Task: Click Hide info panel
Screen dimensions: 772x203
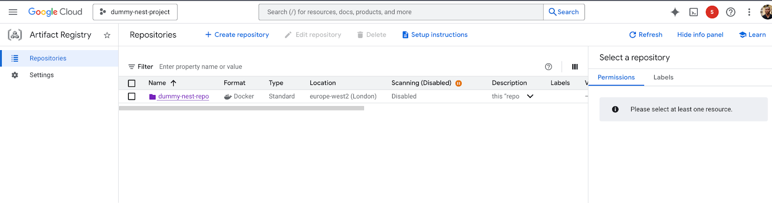Action: 700,35
